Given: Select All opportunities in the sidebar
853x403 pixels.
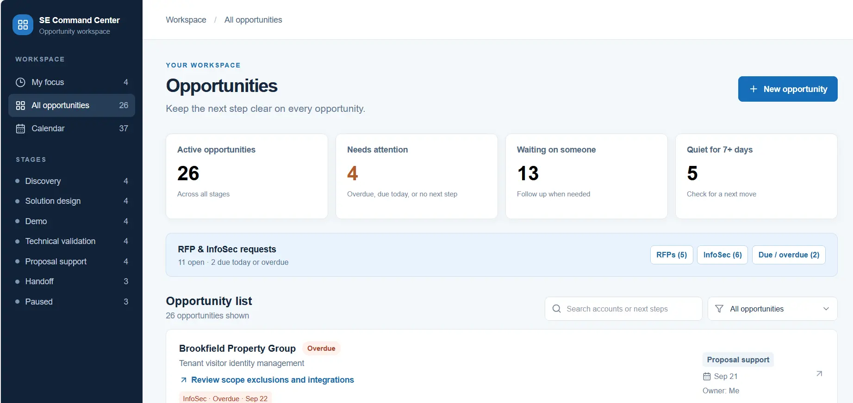Looking at the screenshot, I should pyautogui.click(x=72, y=105).
